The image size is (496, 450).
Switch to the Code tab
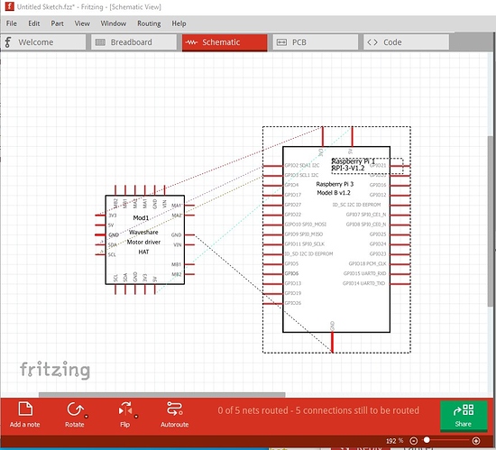(x=406, y=42)
